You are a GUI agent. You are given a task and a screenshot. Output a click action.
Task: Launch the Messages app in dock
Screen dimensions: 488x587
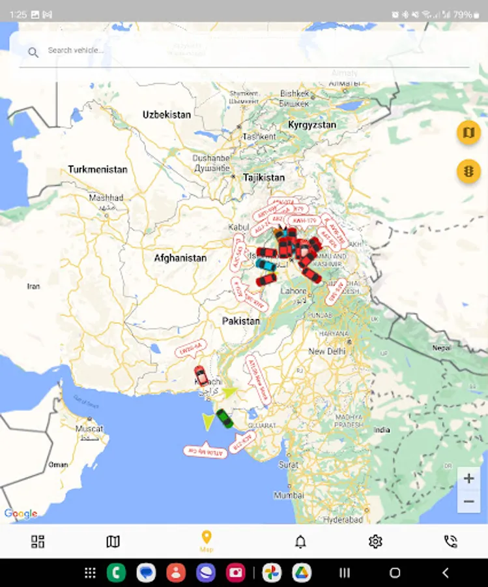tap(146, 573)
